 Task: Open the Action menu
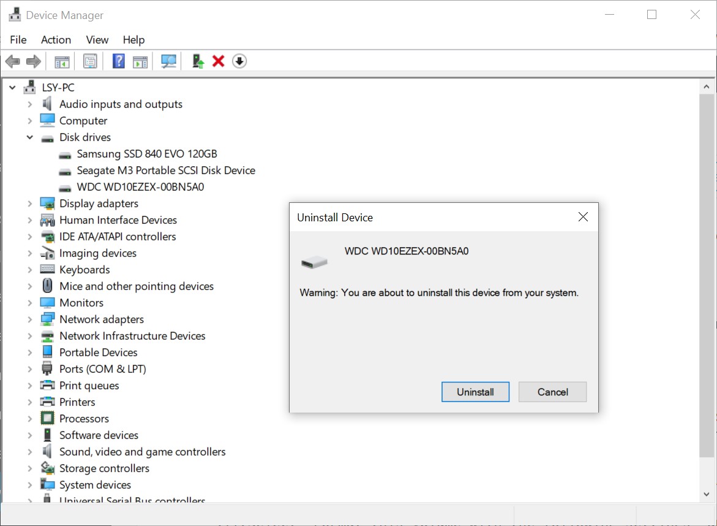tap(56, 40)
